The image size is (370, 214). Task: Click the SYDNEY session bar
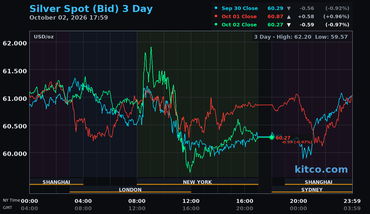click(x=312, y=190)
